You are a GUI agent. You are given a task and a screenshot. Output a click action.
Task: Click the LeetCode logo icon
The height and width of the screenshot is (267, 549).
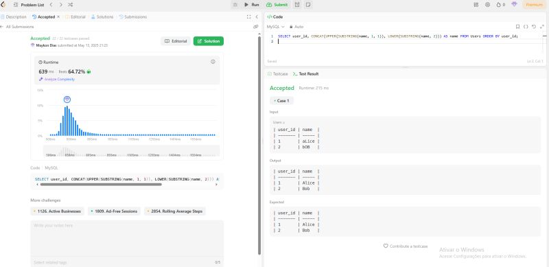[3, 5]
